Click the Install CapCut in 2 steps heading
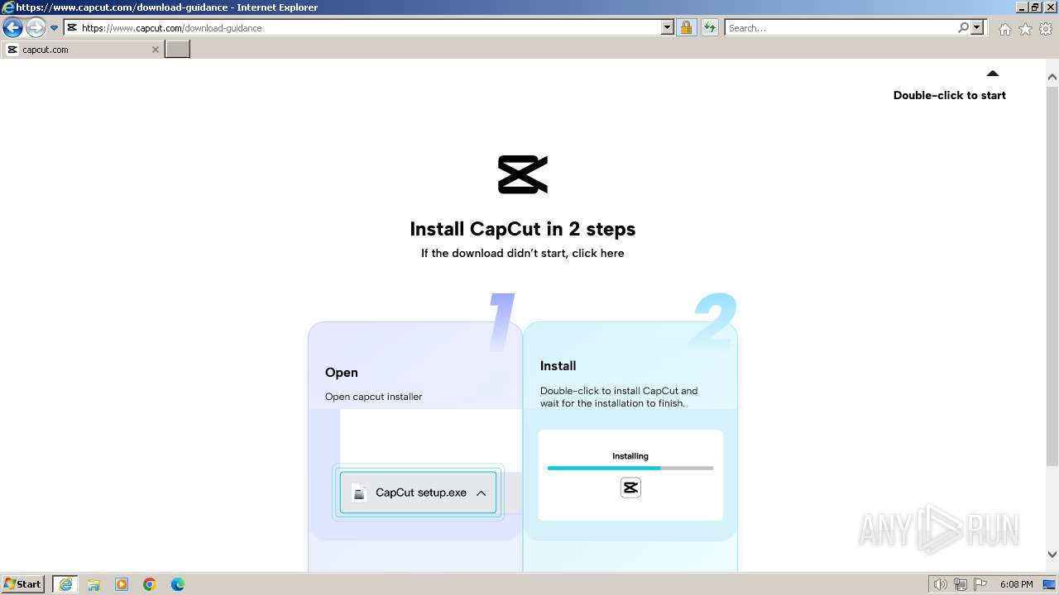1059x595 pixels. [523, 229]
